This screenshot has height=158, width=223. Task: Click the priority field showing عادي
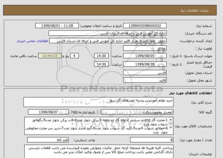tap(145, 49)
